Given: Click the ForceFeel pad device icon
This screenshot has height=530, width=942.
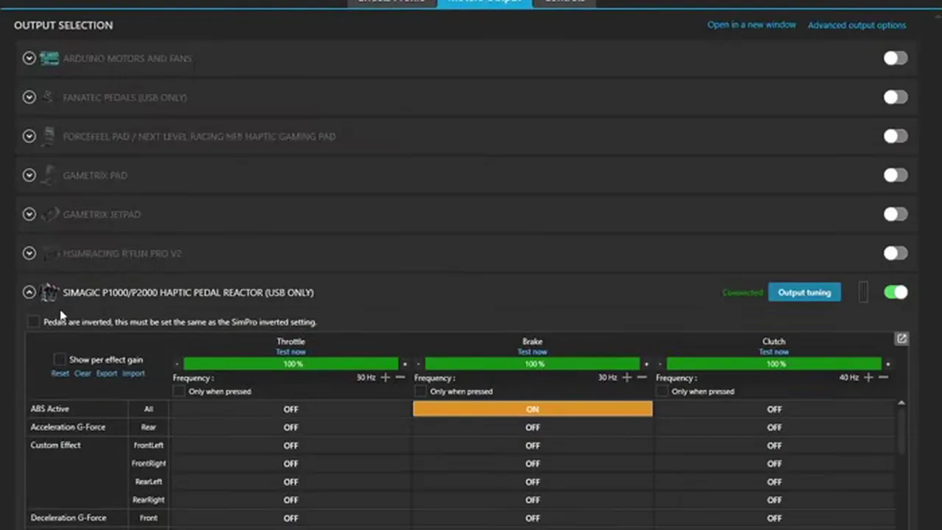Looking at the screenshot, I should pos(49,136).
